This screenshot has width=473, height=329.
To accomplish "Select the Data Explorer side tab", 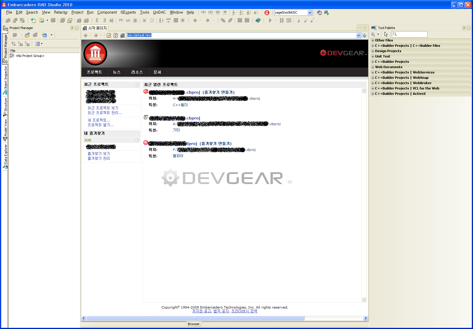I will pyautogui.click(x=5, y=156).
